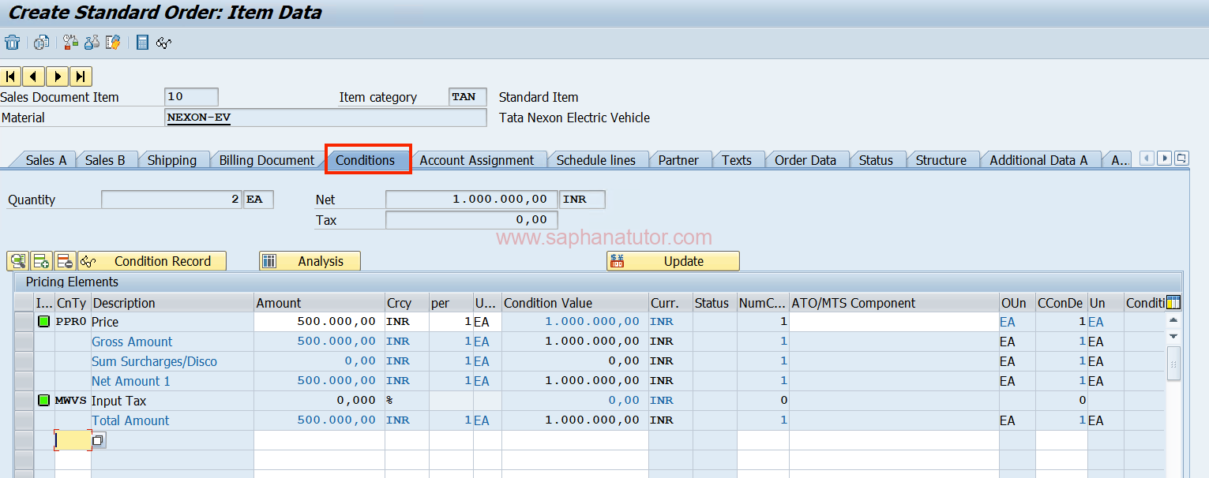Click scroll up arrow of pricing table
1209x478 pixels.
click(x=1173, y=320)
